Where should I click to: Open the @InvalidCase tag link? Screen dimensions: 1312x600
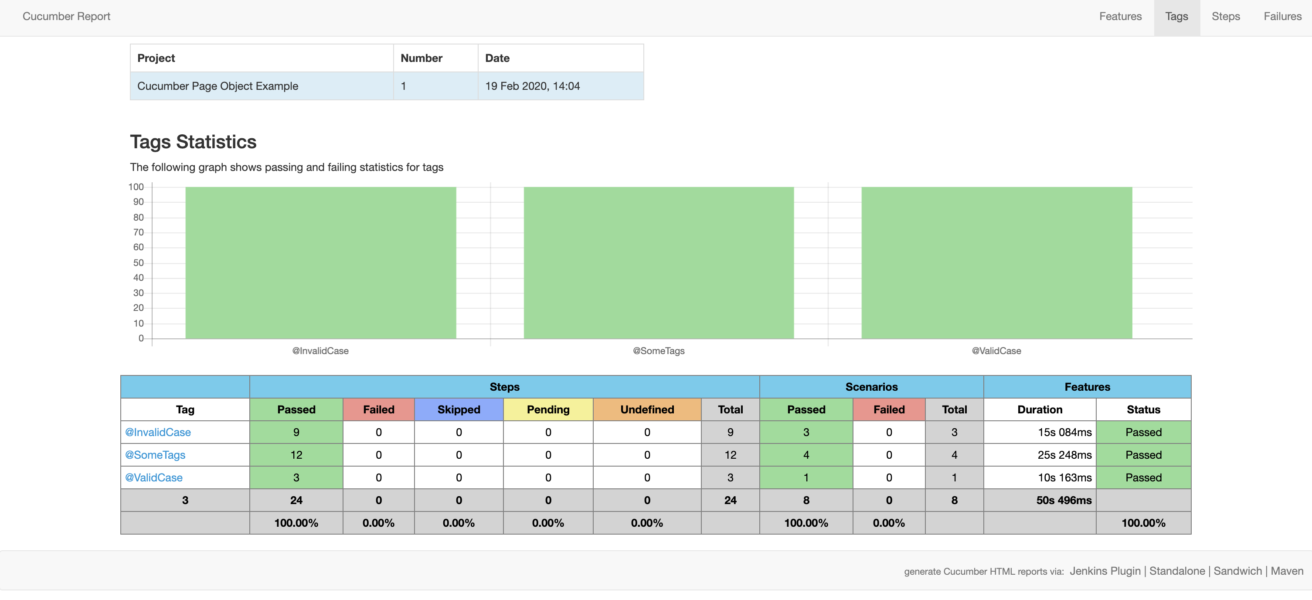point(158,432)
